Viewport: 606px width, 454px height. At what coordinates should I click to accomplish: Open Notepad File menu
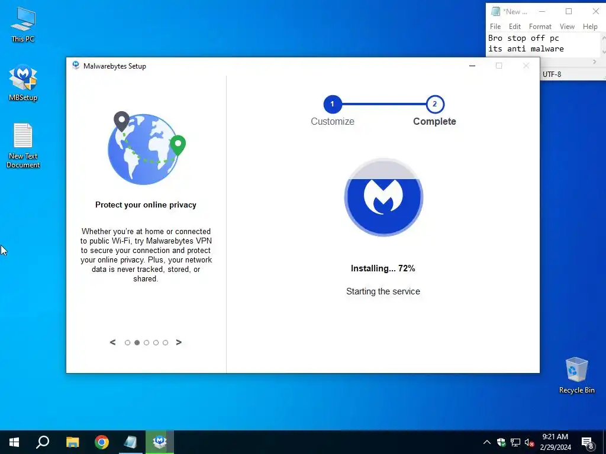[x=495, y=27]
